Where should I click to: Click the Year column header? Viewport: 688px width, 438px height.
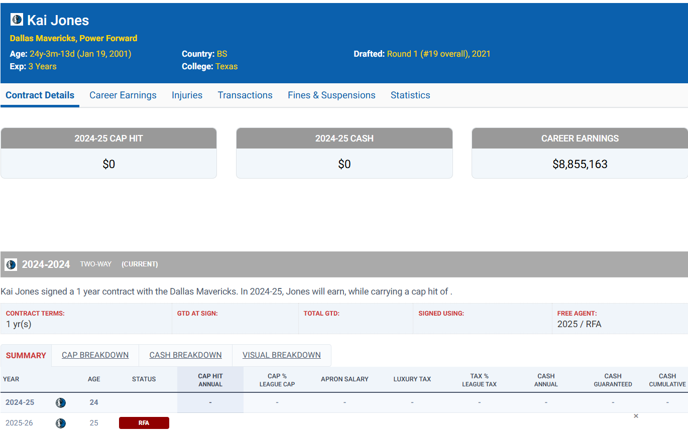click(x=11, y=379)
